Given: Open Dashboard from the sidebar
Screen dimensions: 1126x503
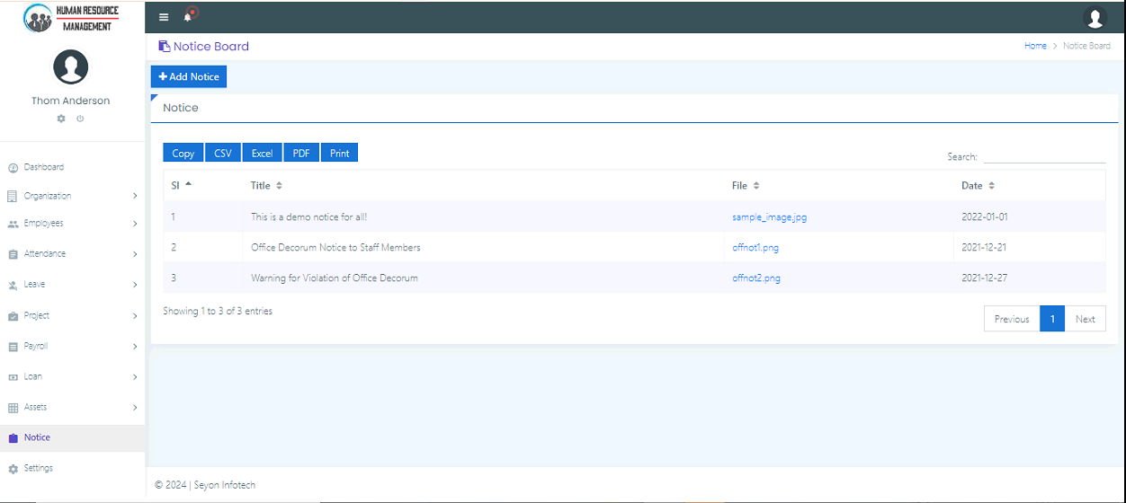Looking at the screenshot, I should [43, 167].
